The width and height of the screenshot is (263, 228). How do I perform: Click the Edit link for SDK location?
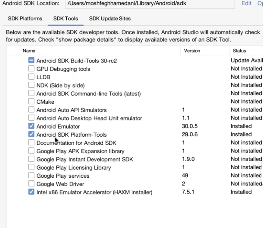[246, 3]
